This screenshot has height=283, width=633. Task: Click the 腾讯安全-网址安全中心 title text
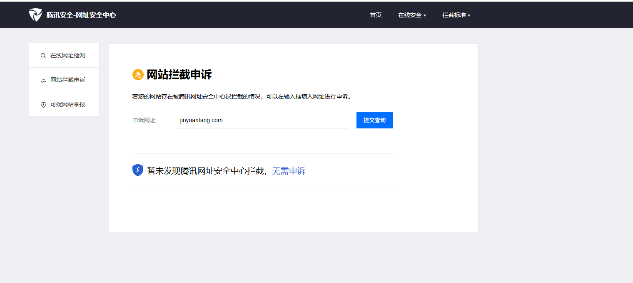[x=81, y=15]
